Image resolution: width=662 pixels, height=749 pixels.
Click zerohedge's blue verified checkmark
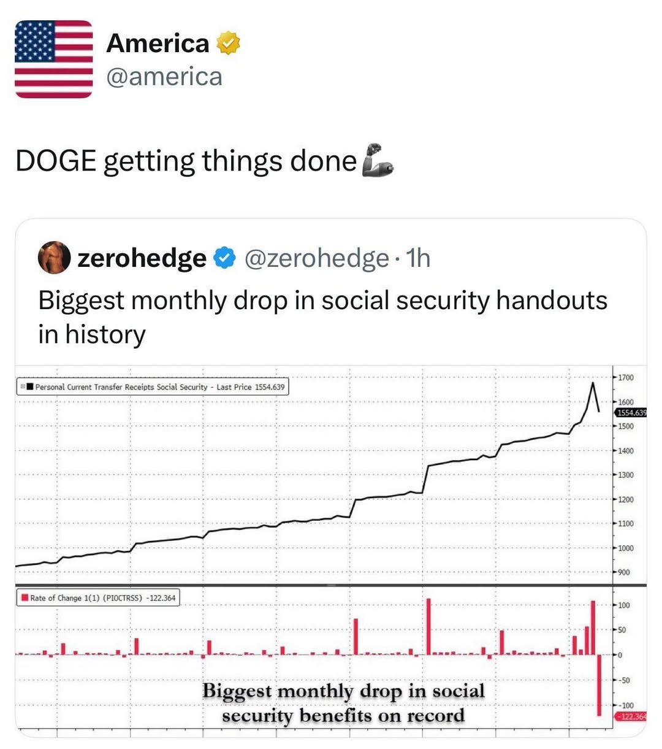click(225, 258)
